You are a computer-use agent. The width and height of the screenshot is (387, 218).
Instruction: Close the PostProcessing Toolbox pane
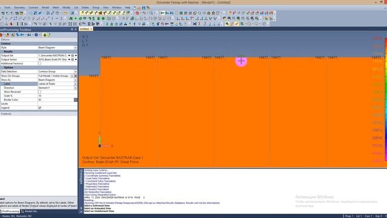(76, 30)
